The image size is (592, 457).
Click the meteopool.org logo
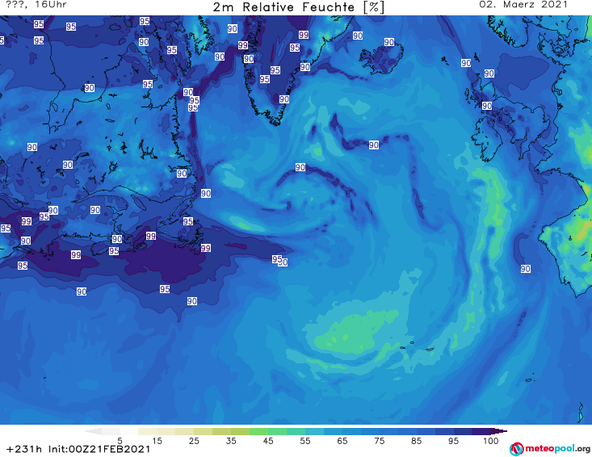click(550, 449)
